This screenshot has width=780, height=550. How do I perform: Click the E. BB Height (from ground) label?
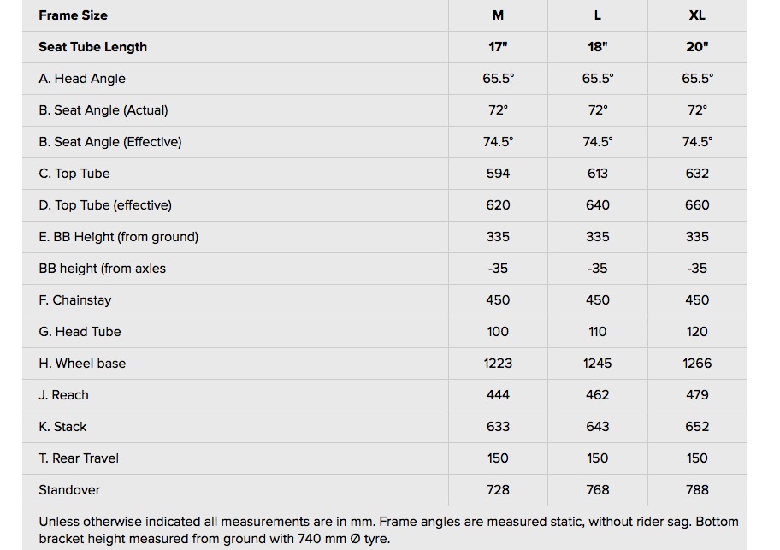(118, 237)
